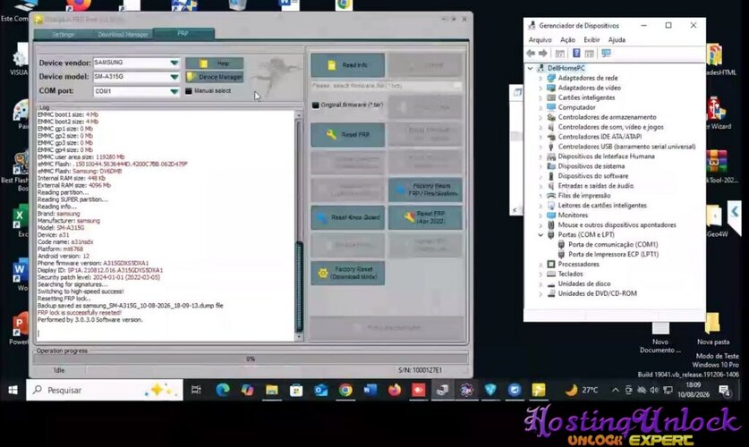Click the Unidades de disco icon
The image size is (749, 447).
(x=551, y=284)
